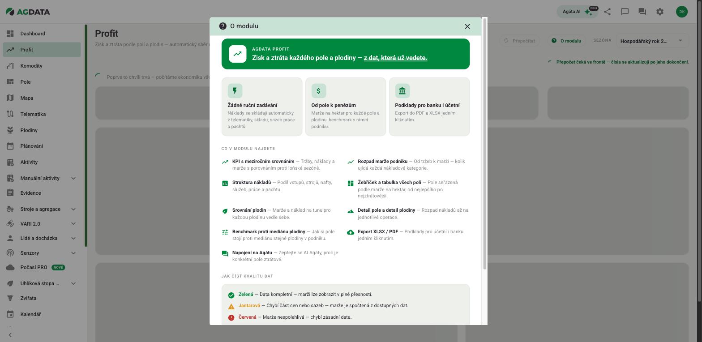702x342 pixels.
Task: Click the O modulu button in the header
Action: click(566, 41)
